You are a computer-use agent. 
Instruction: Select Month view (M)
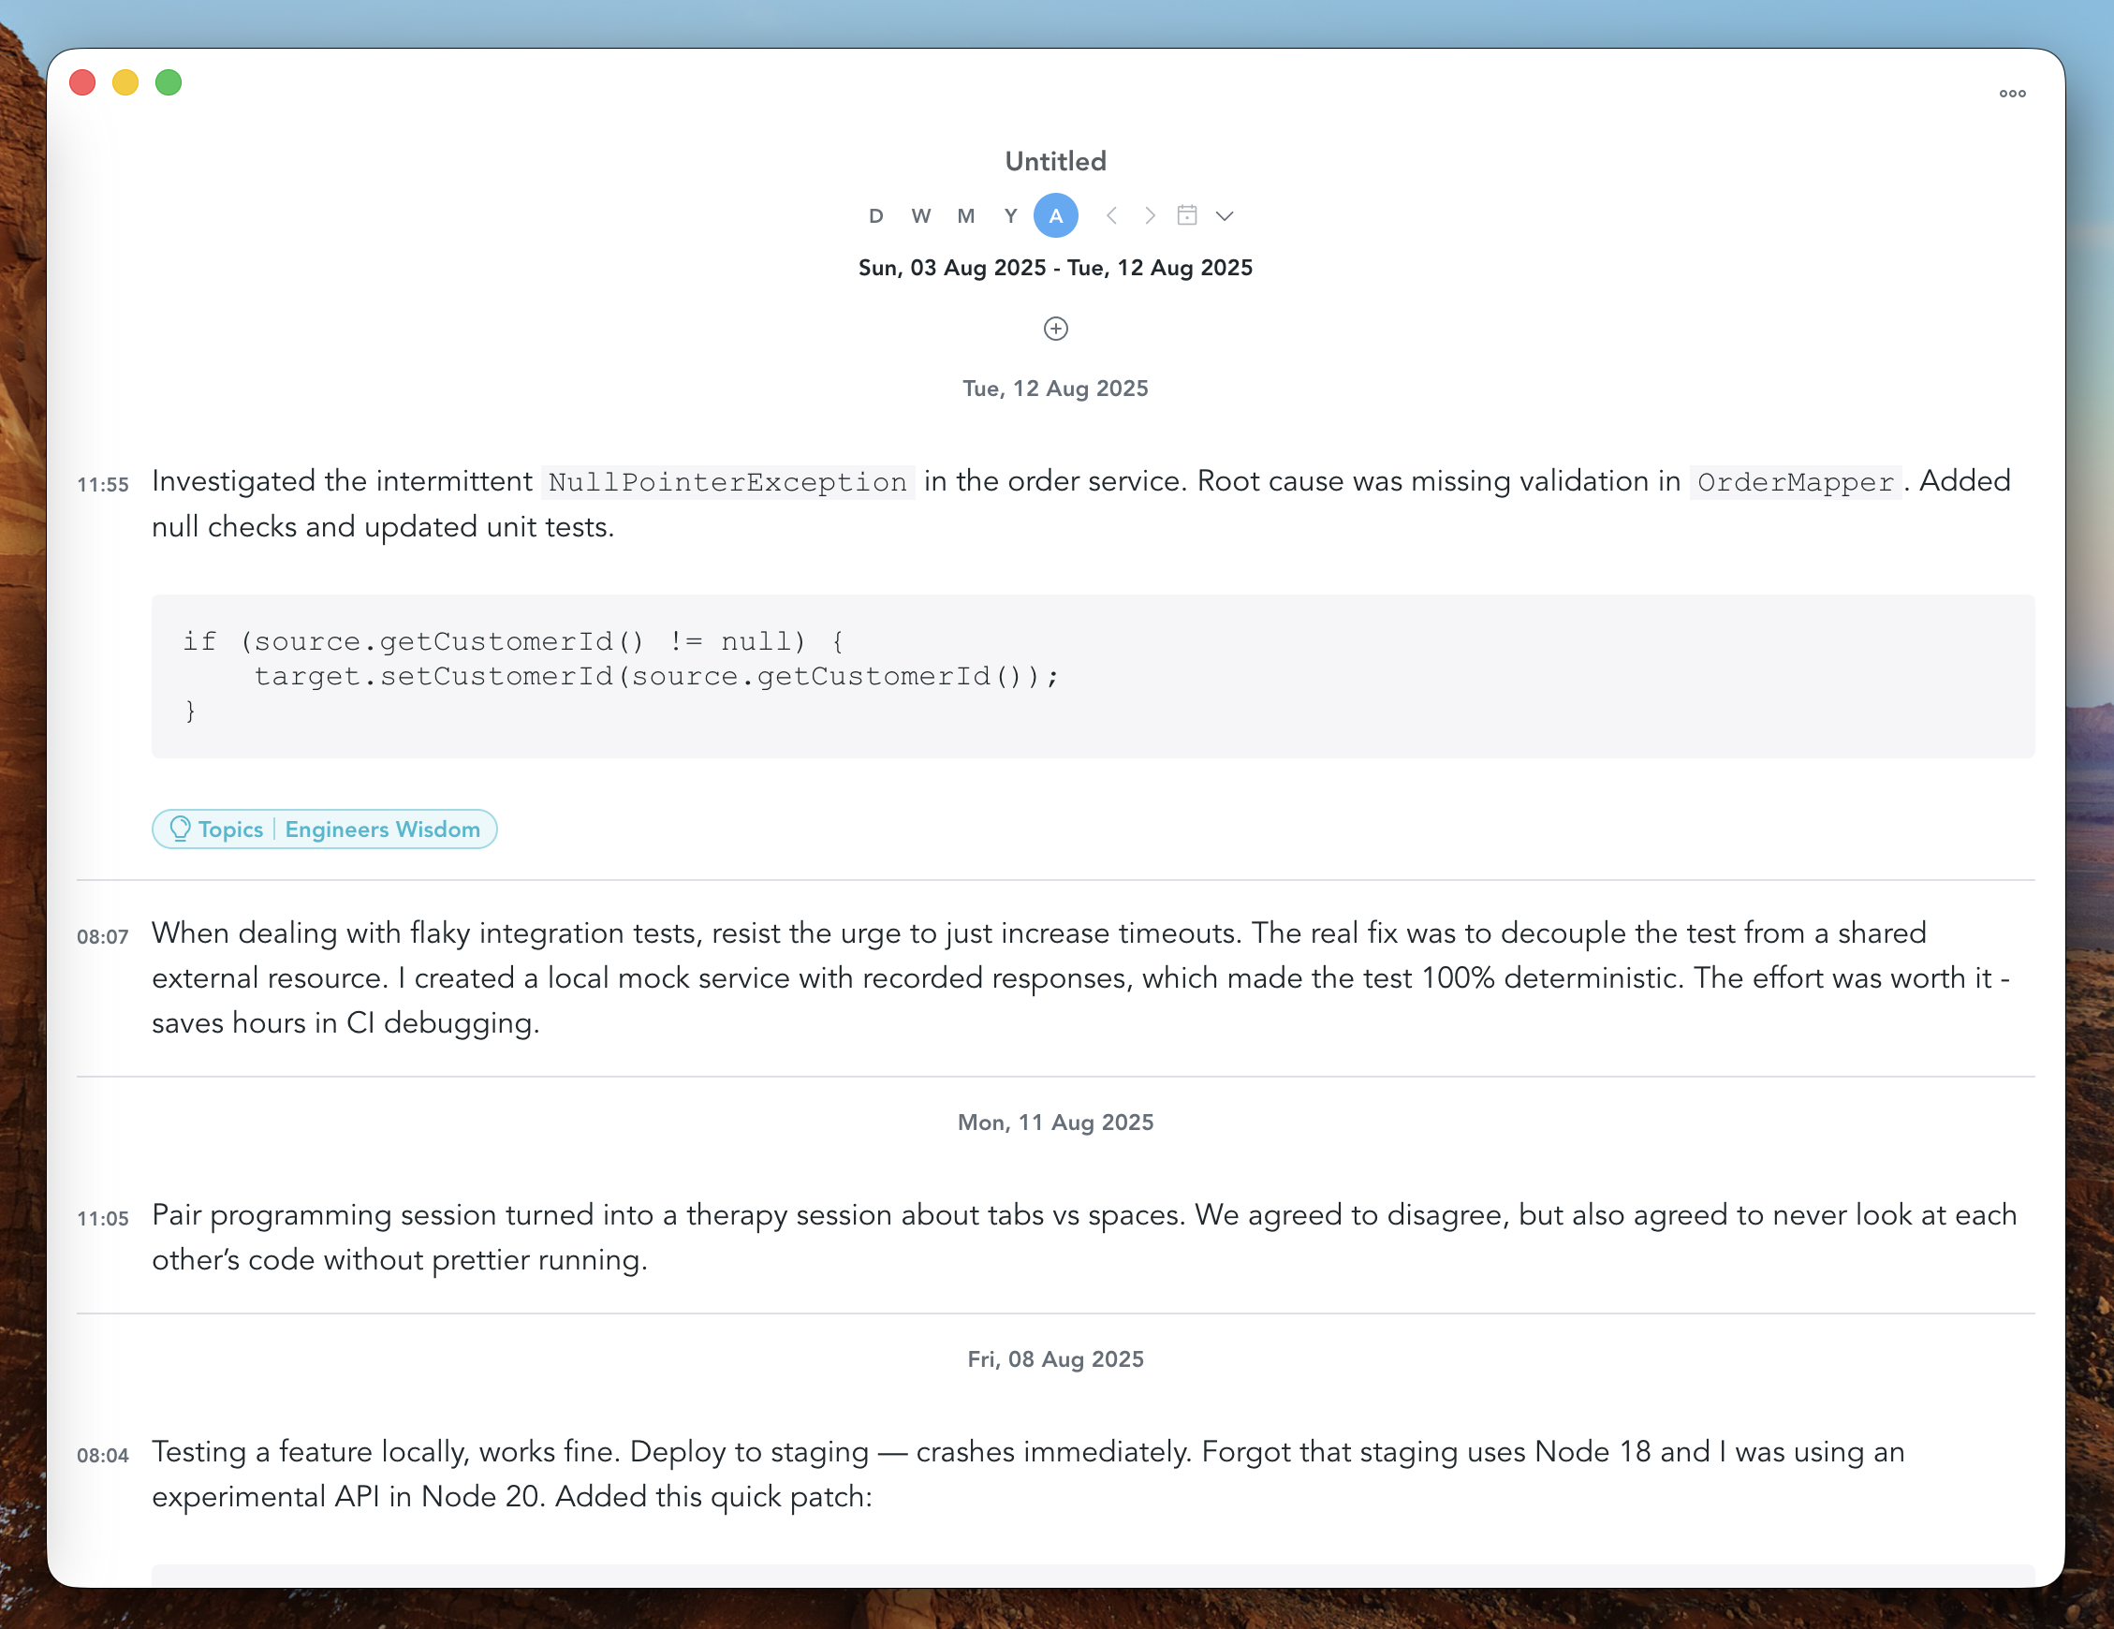pos(965,216)
